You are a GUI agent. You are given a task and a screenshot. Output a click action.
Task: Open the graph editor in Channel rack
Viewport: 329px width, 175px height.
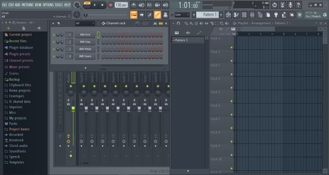click(155, 23)
